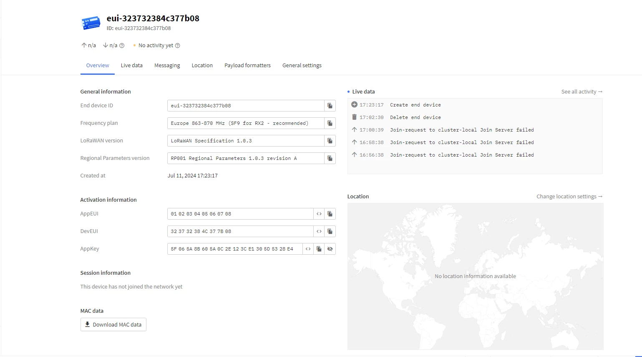This screenshot has height=357, width=642.
Task: Select the 17:02:30 Delete end device row
Action: [x=475, y=117]
